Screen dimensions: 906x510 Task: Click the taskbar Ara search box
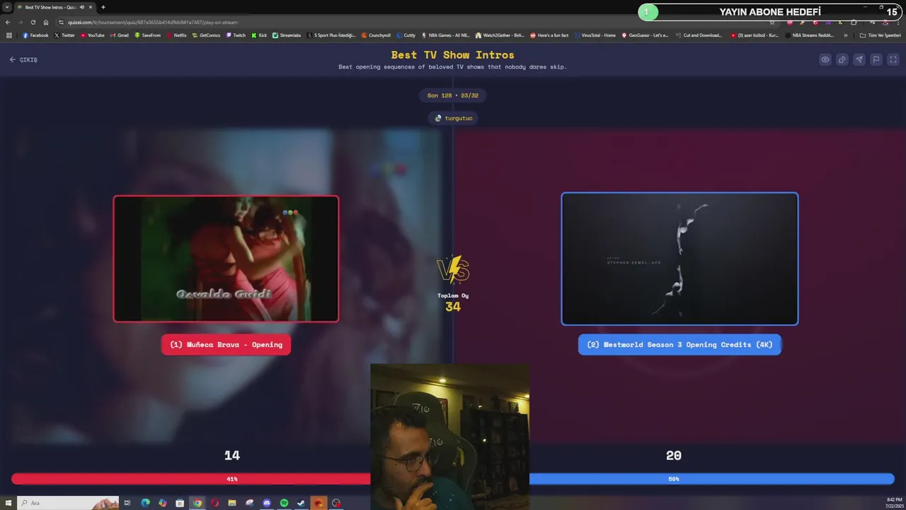[x=67, y=503]
